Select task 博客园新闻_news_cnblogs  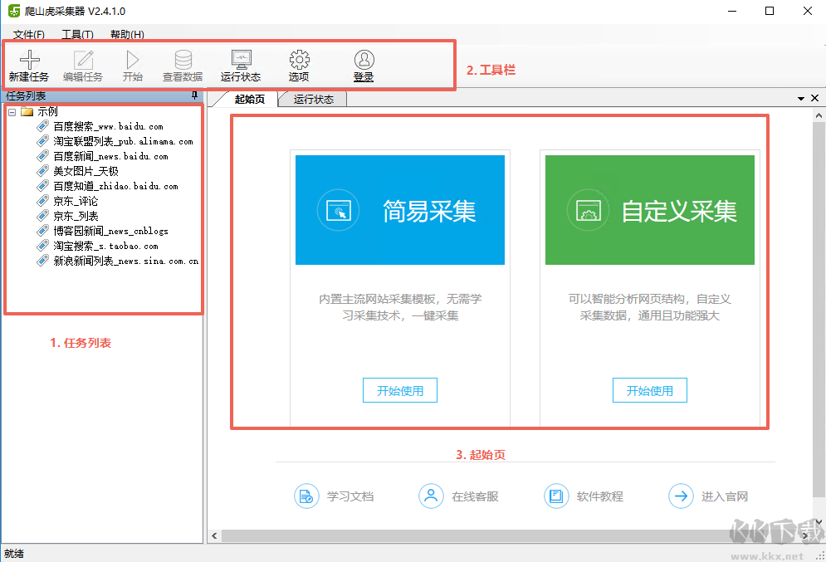[110, 231]
